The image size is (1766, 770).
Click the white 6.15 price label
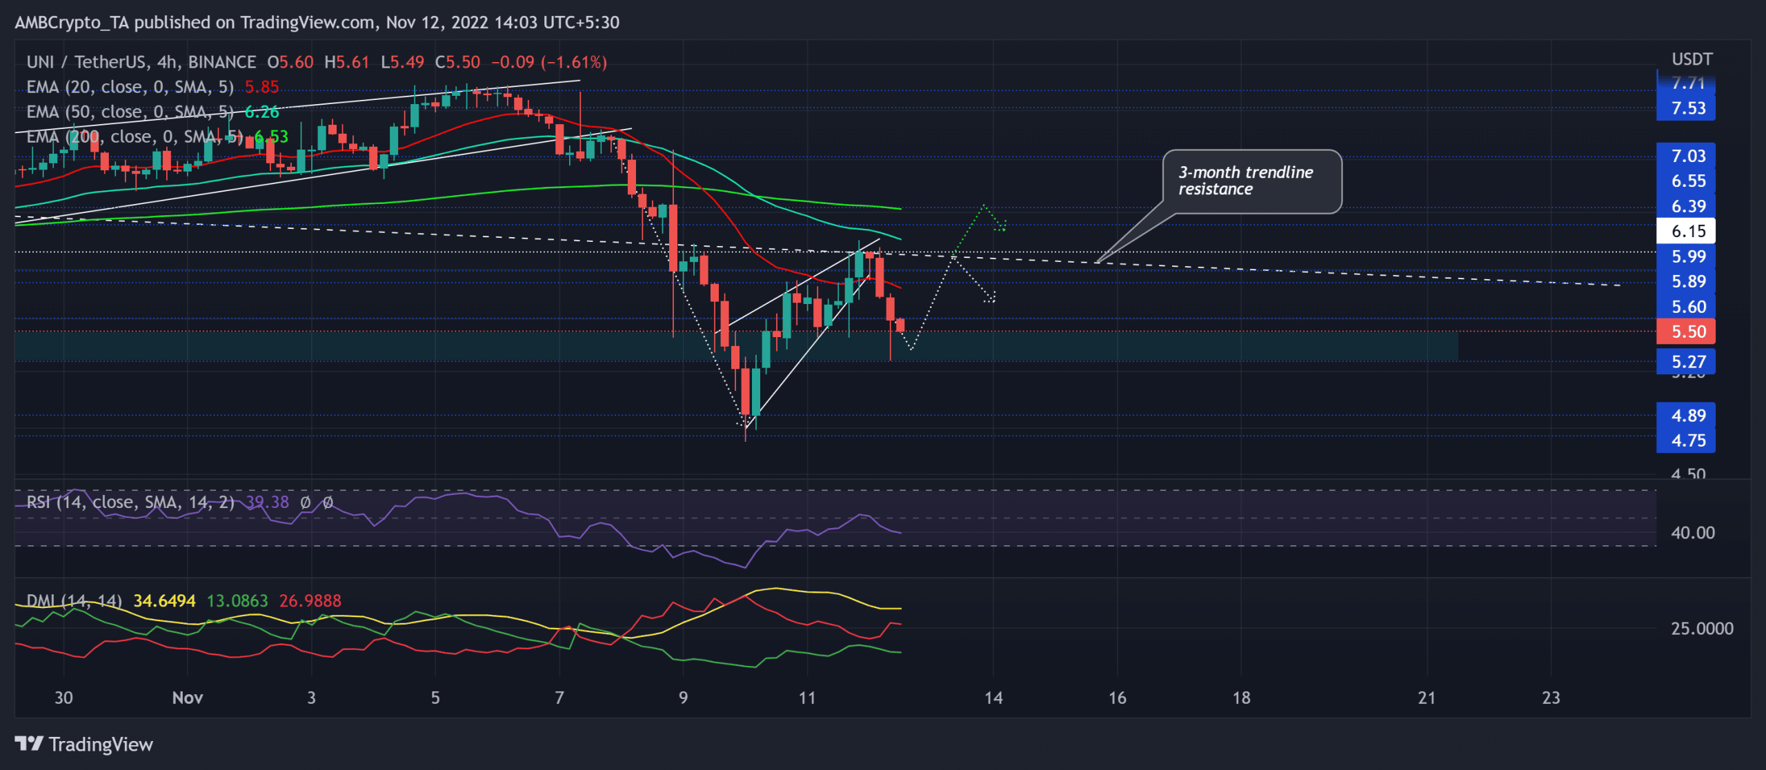pyautogui.click(x=1686, y=231)
